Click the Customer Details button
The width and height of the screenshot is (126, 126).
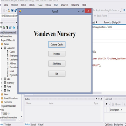(x=57, y=45)
